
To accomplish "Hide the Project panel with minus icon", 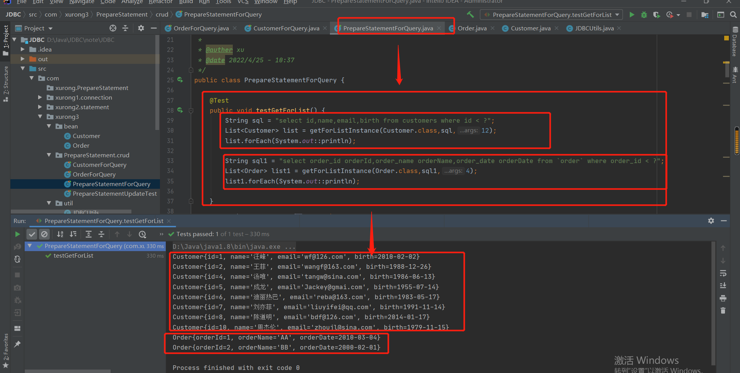I will click(153, 28).
